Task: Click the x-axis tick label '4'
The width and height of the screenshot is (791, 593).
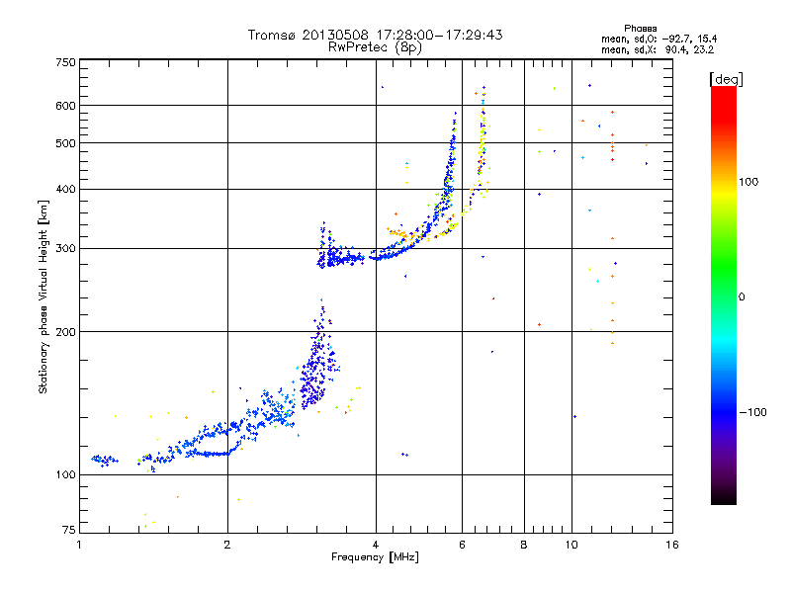Action: point(376,545)
